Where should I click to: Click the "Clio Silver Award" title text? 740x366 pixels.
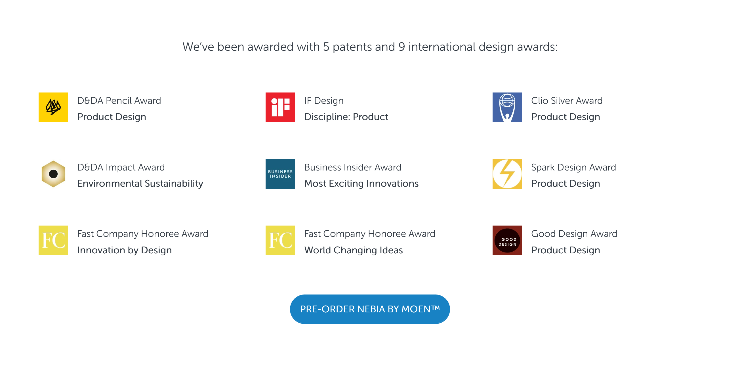(x=566, y=100)
